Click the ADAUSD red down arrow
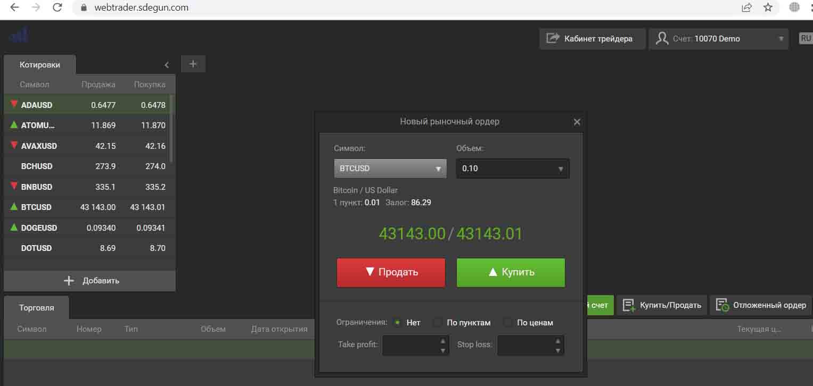The width and height of the screenshot is (813, 386). (x=14, y=104)
